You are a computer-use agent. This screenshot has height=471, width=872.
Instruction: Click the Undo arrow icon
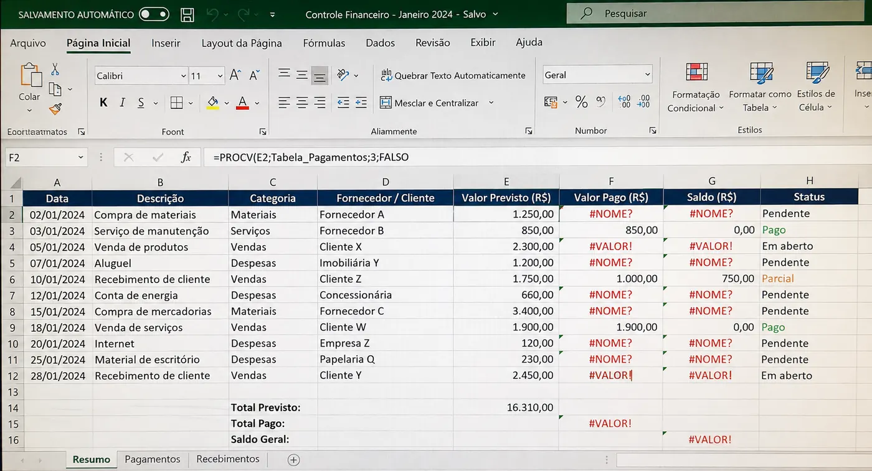[213, 14]
